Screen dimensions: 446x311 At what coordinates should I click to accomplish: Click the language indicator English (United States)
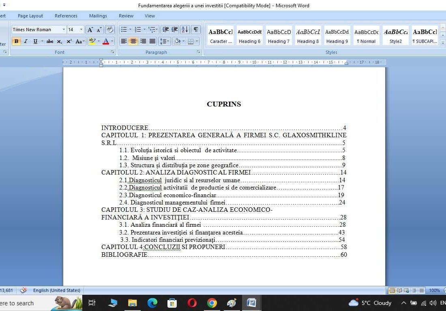click(x=56, y=290)
